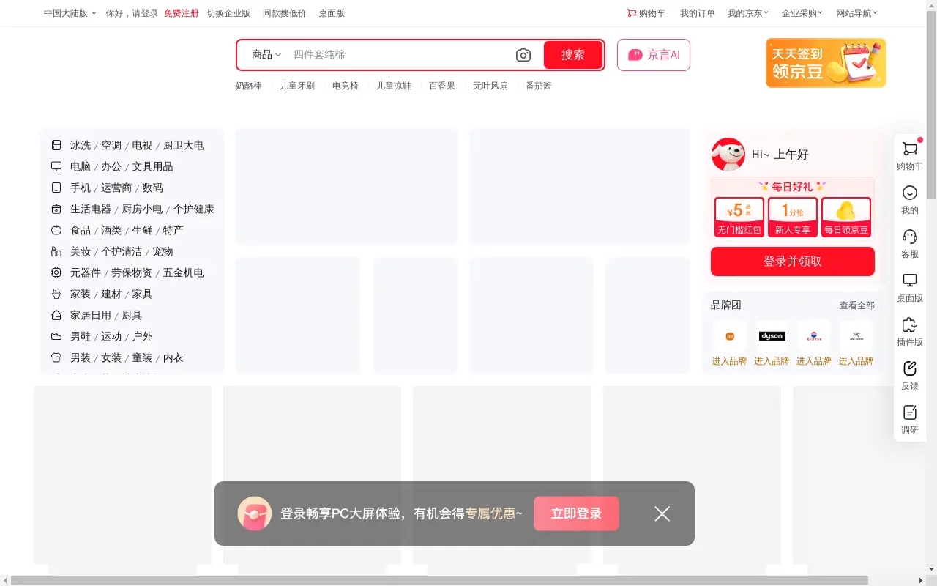Open the 手机 category
This screenshot has width=937, height=586.
tap(81, 188)
